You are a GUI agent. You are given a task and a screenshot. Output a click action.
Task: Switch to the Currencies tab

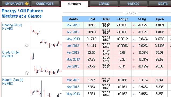[x=45, y=4]
